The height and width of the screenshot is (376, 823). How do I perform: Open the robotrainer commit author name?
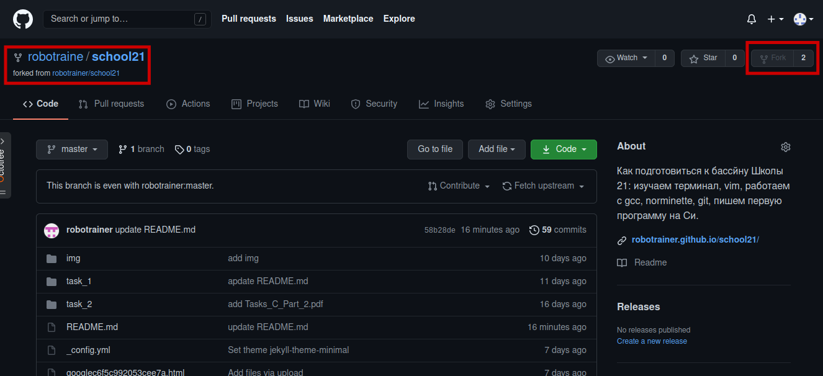[x=89, y=230]
